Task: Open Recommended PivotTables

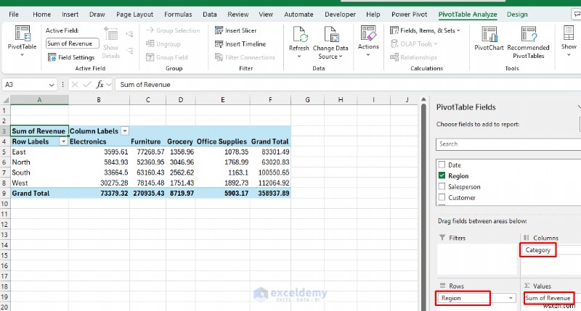Action: [x=528, y=43]
